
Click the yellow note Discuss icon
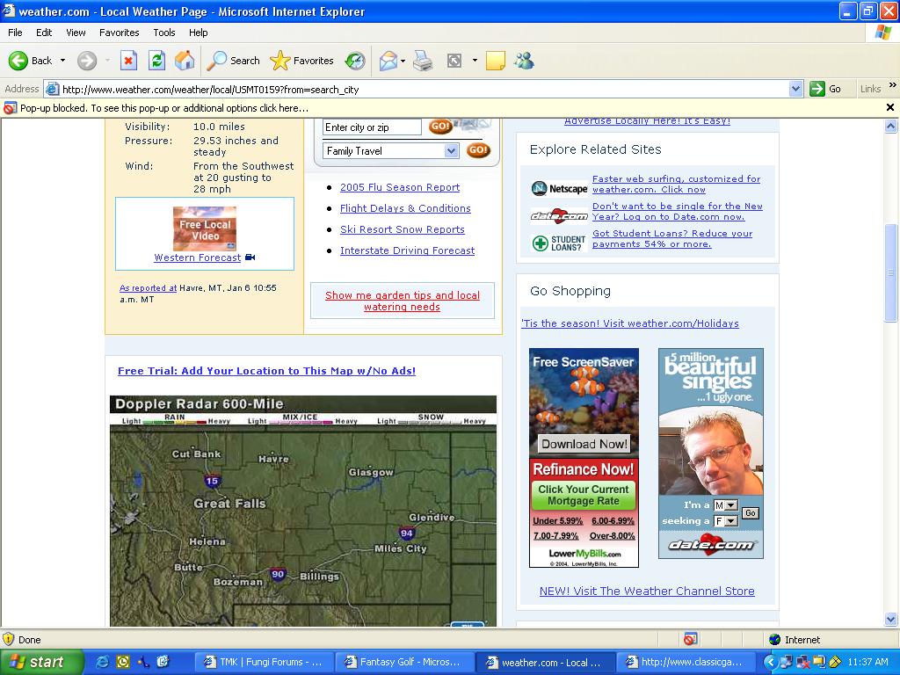(496, 61)
